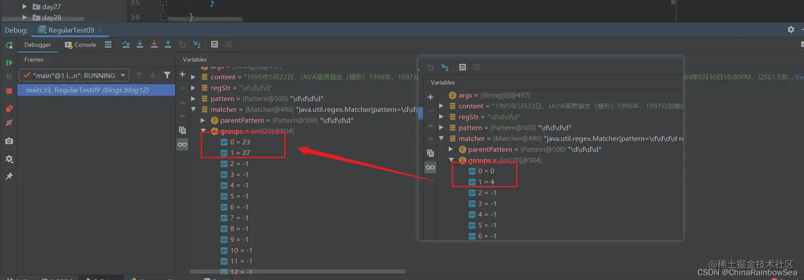
Task: Click editor gutter line number 36
Action: click(135, 17)
